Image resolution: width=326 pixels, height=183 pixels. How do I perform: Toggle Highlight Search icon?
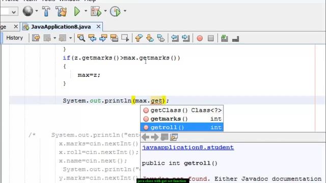pos(114,38)
